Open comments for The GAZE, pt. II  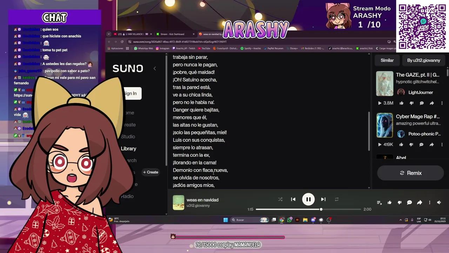tap(422, 103)
